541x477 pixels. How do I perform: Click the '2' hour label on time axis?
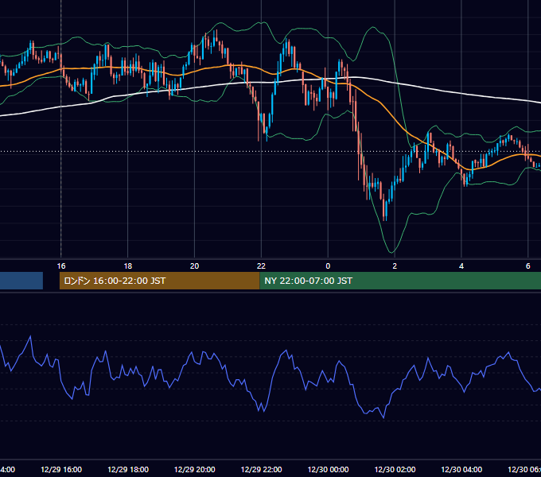pos(395,266)
